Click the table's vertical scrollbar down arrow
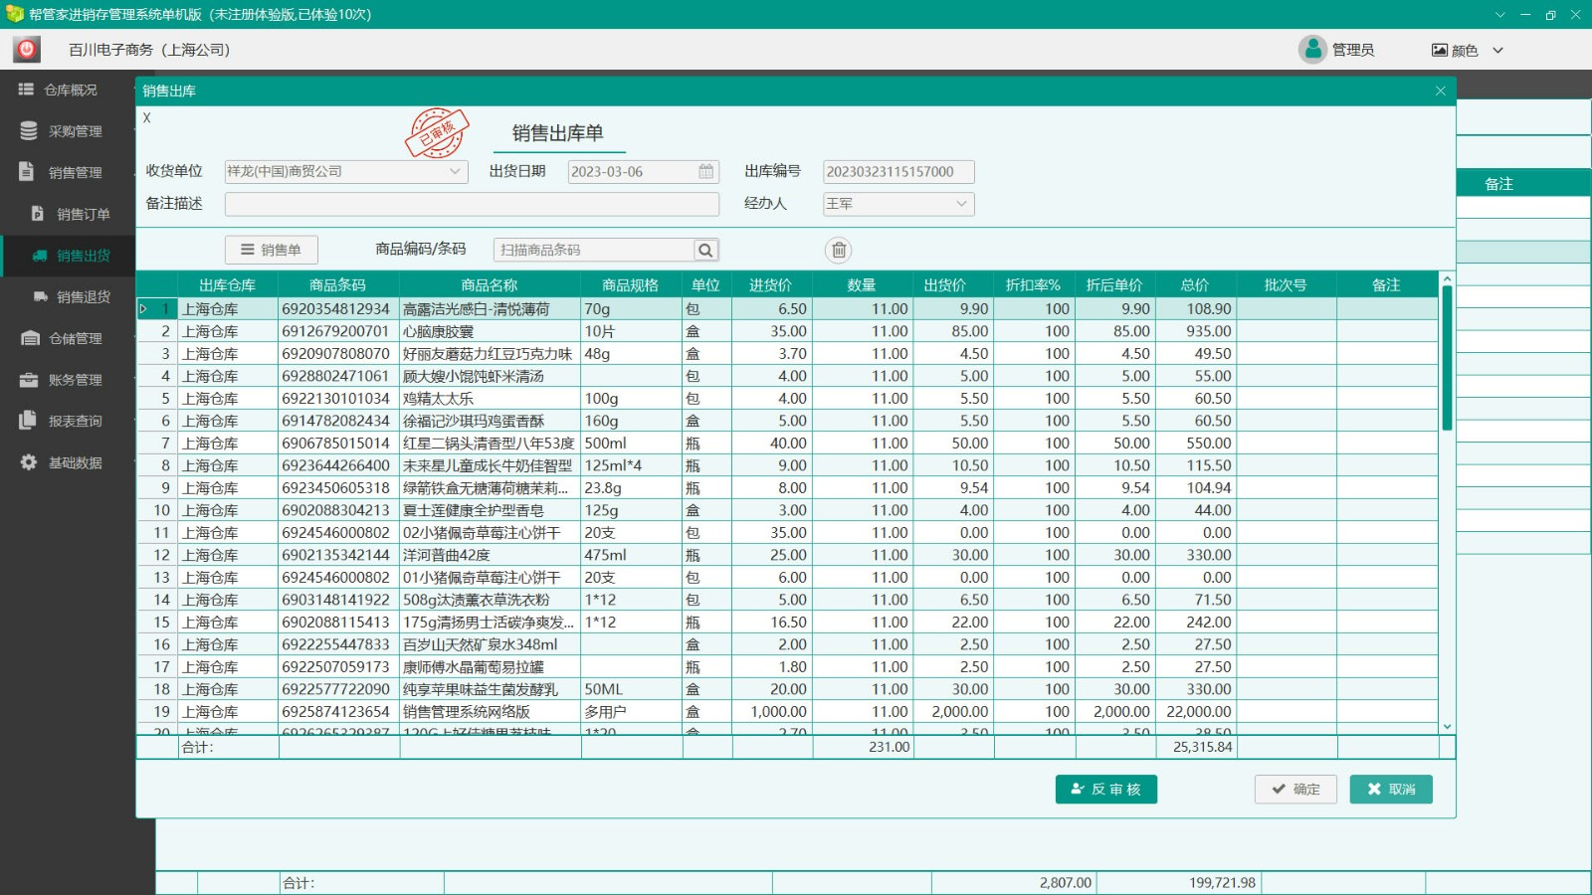This screenshot has height=895, width=1592. (x=1447, y=727)
